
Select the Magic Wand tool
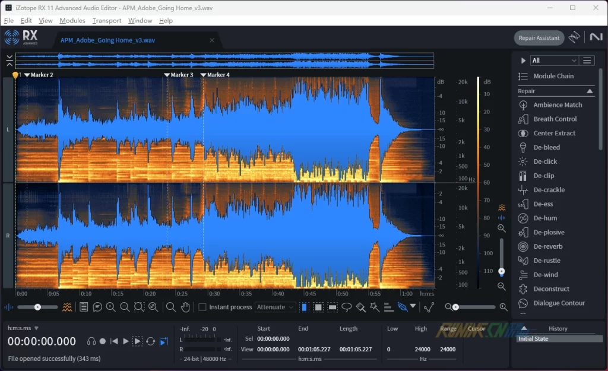(374, 307)
